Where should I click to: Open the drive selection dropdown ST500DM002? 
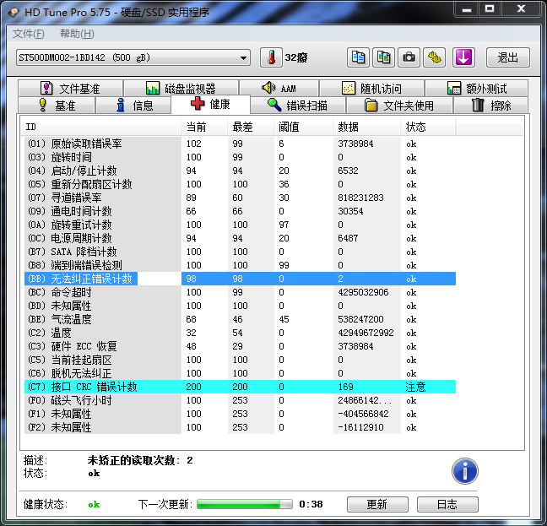click(x=133, y=57)
